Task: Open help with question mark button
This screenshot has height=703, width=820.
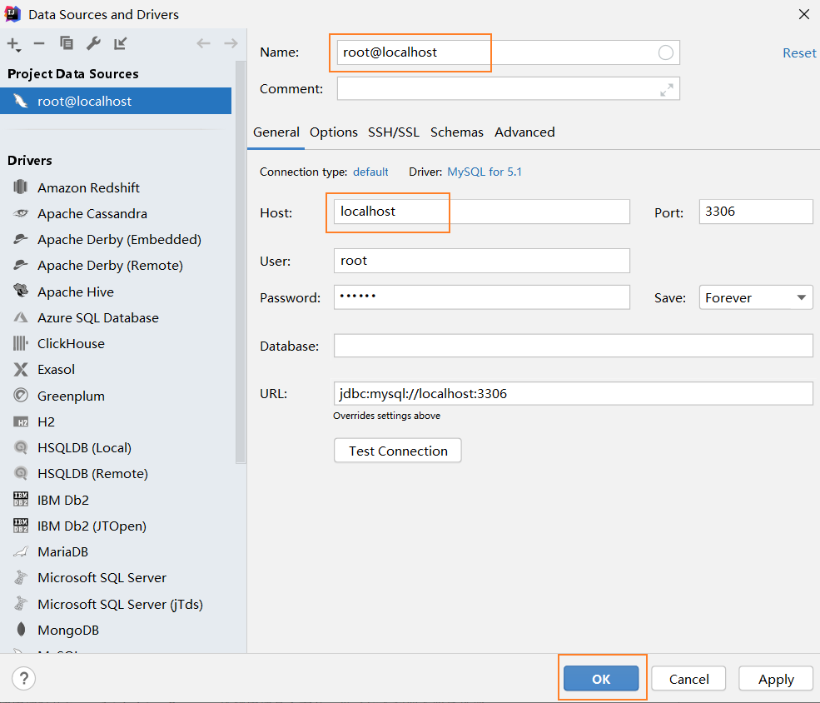Action: tap(23, 678)
